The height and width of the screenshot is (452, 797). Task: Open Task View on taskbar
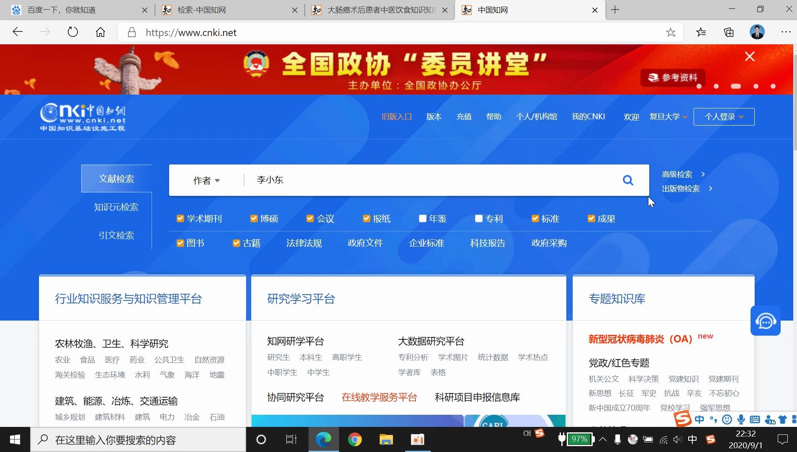pyautogui.click(x=291, y=439)
